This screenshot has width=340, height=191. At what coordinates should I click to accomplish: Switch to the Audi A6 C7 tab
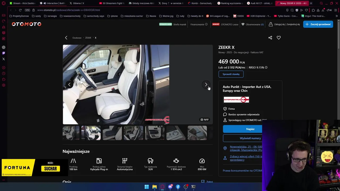(260, 3)
